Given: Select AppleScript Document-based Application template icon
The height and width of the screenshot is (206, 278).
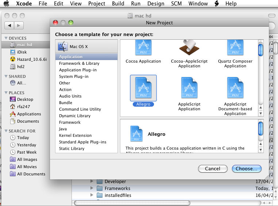Looking at the screenshot, I should 235,88.
